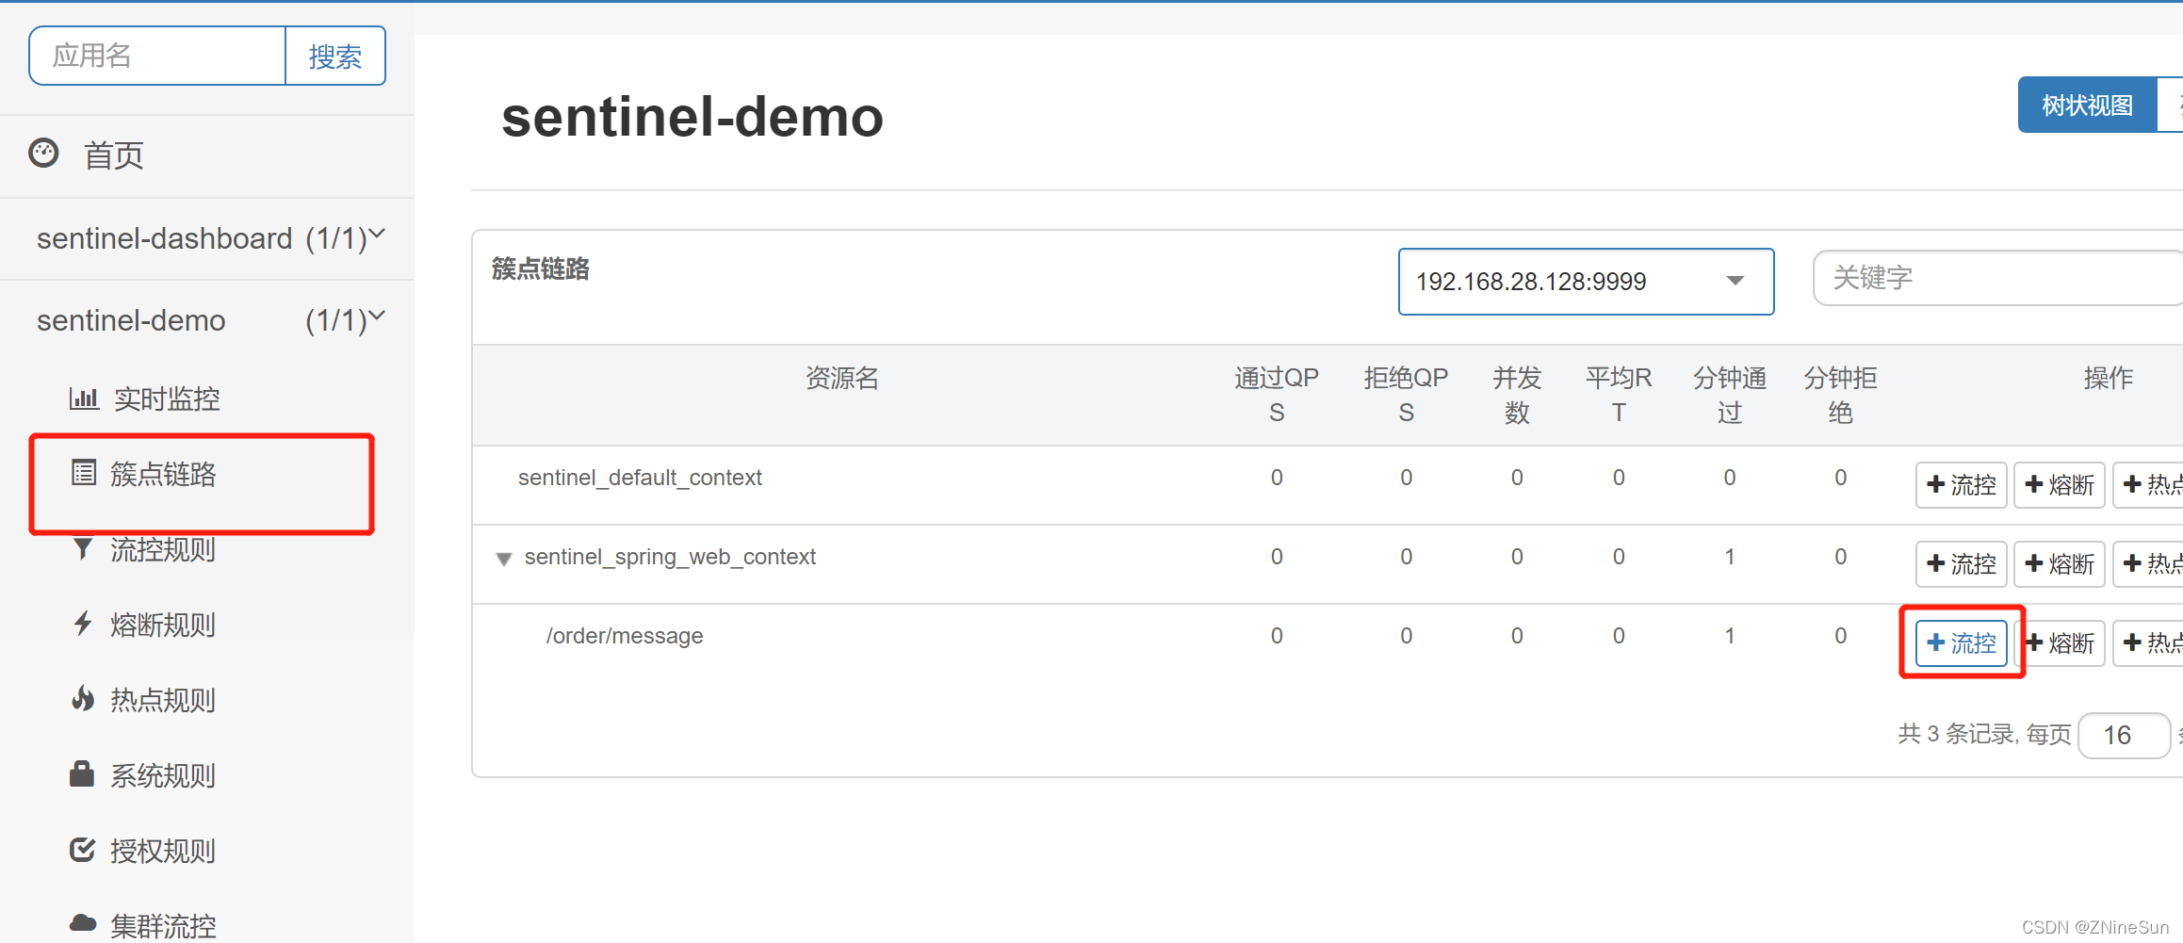Click the checkmark icon for 授权规则

coord(83,849)
